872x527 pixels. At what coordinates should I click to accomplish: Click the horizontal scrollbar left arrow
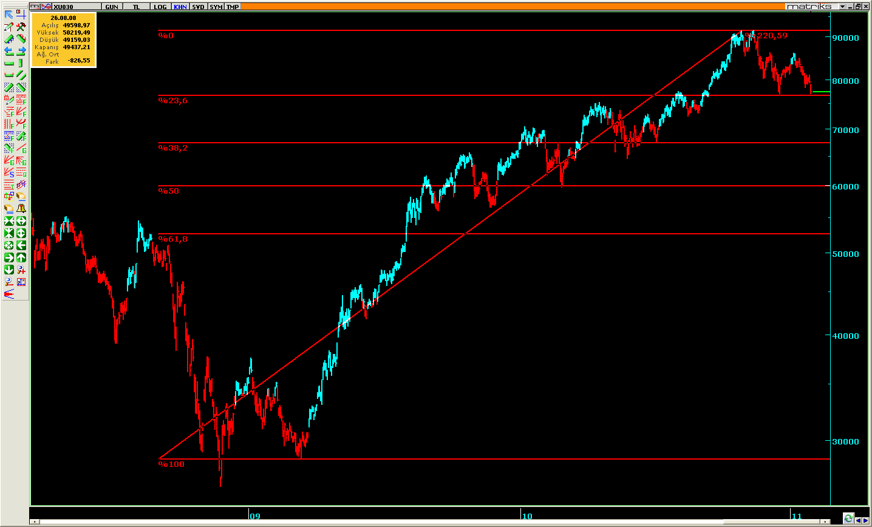pos(35,522)
